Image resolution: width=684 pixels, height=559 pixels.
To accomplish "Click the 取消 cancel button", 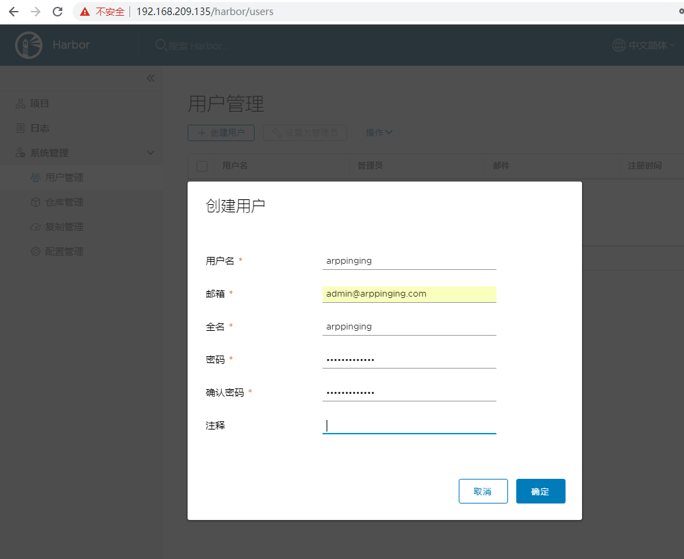I will point(483,491).
